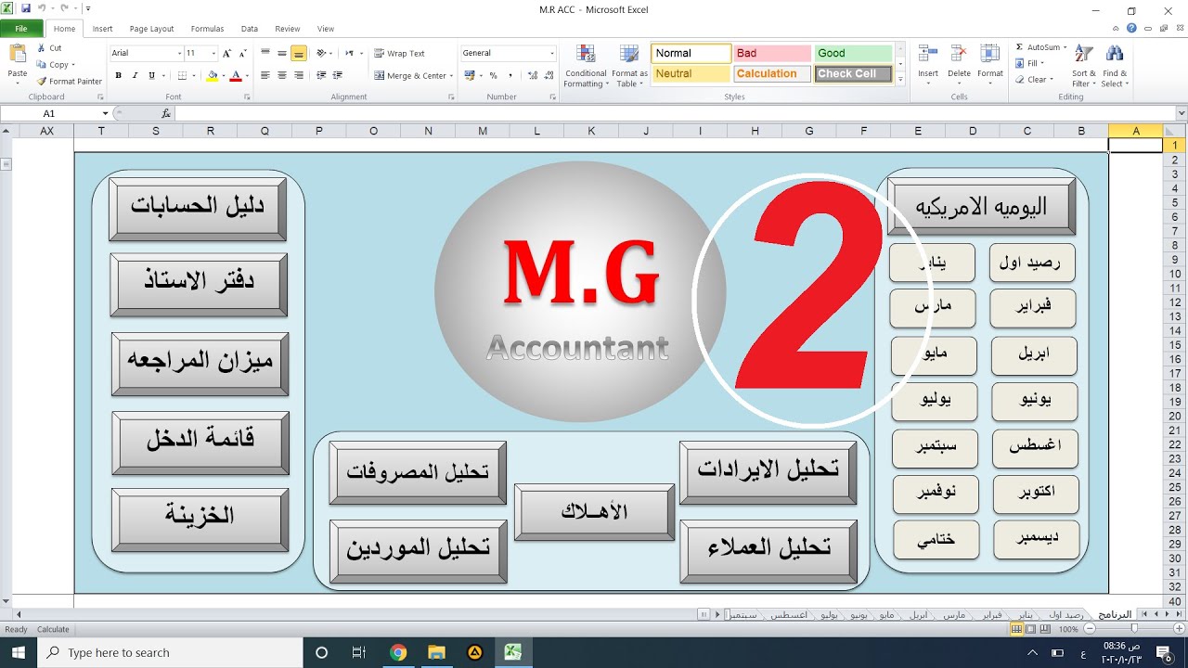Click the Borders icon in Font group
This screenshot has height=668, width=1188.
pos(182,76)
